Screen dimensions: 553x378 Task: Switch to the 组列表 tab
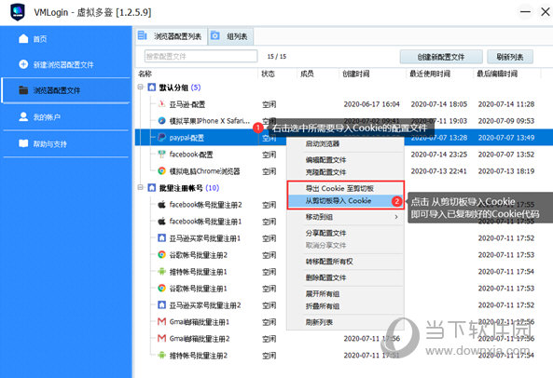(230, 36)
